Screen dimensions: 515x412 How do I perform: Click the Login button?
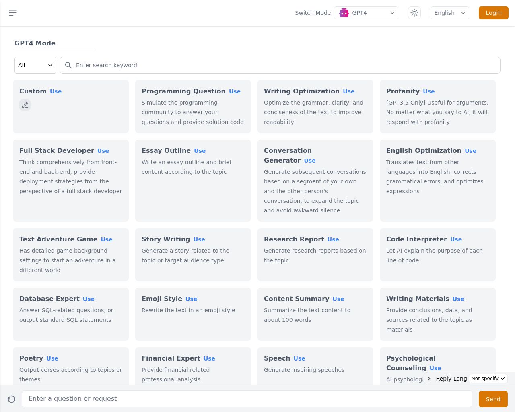point(494,13)
